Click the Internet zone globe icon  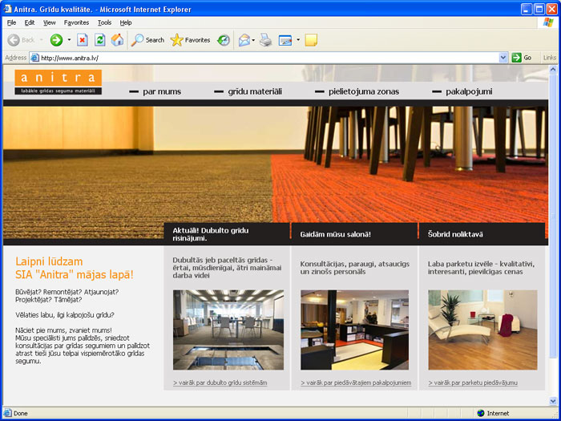(481, 413)
